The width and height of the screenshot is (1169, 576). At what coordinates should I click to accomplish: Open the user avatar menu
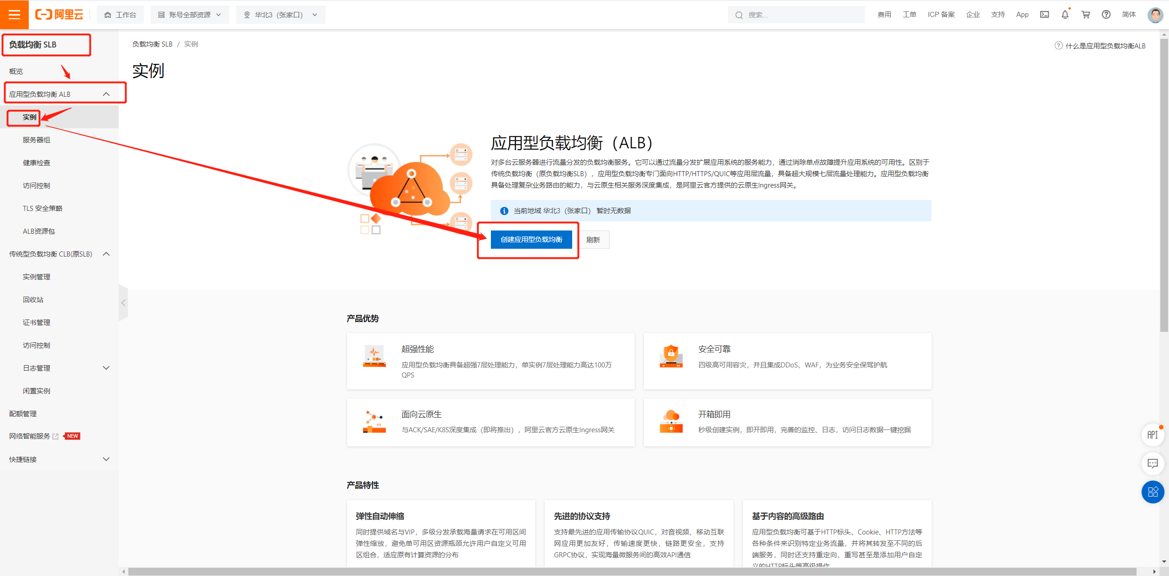click(1155, 15)
